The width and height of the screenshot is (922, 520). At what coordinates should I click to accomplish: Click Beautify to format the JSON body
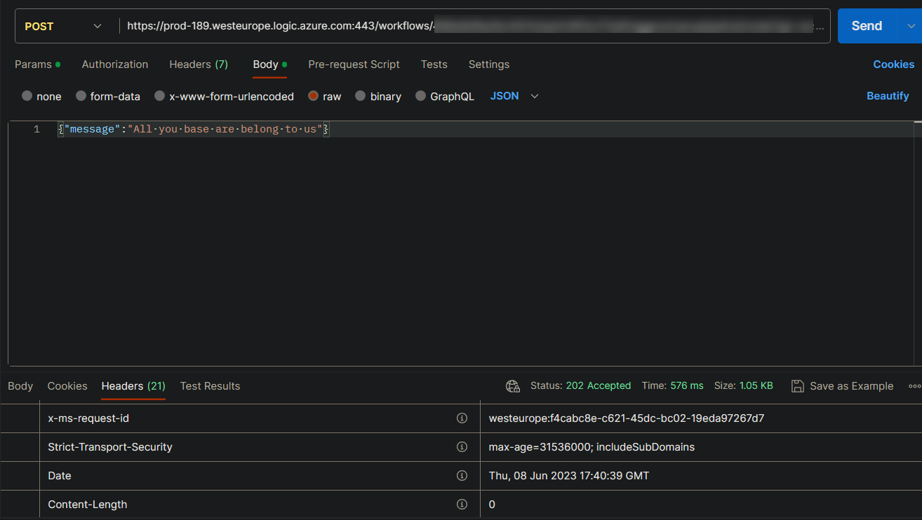[888, 95]
